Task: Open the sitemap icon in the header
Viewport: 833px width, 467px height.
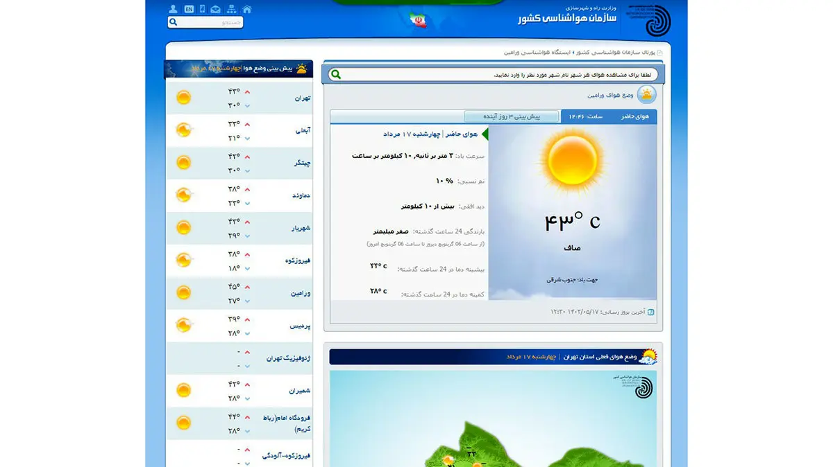Action: (x=232, y=9)
